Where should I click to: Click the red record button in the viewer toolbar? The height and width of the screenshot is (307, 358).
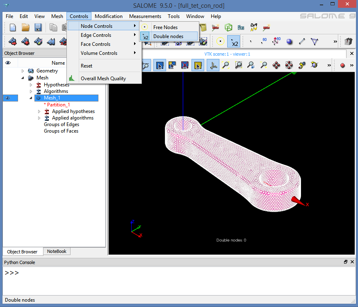tap(342, 65)
